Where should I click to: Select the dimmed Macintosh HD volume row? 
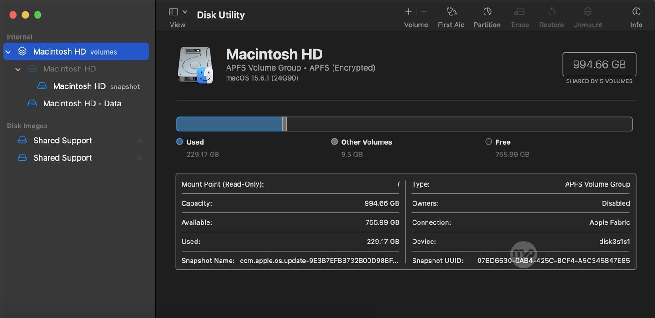[76, 69]
